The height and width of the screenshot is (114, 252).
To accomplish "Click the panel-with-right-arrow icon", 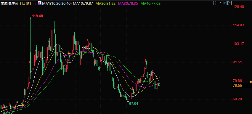I will [x=230, y=3].
